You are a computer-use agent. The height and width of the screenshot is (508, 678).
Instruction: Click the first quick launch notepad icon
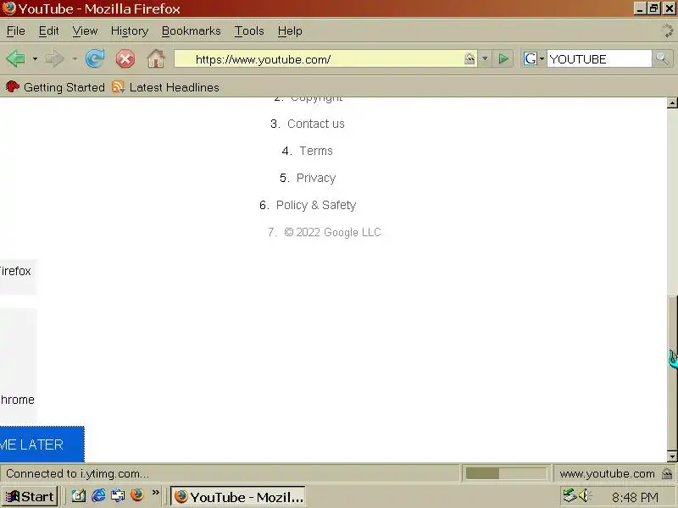tap(79, 495)
